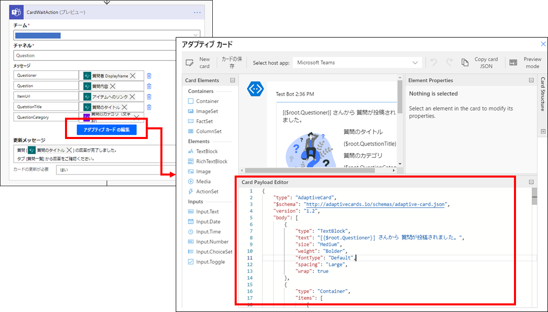Pick the Input.Text element

(x=203, y=212)
